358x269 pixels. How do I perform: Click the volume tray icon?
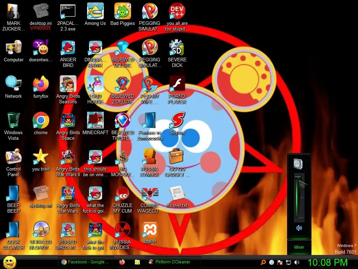point(297,262)
